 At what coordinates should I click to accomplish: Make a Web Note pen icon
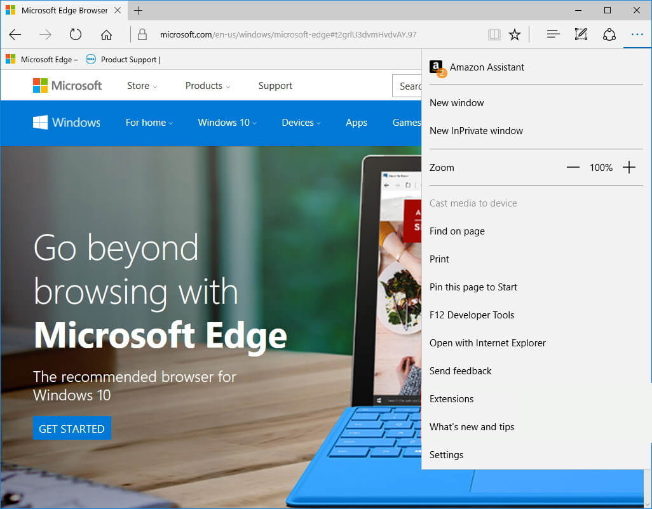581,34
